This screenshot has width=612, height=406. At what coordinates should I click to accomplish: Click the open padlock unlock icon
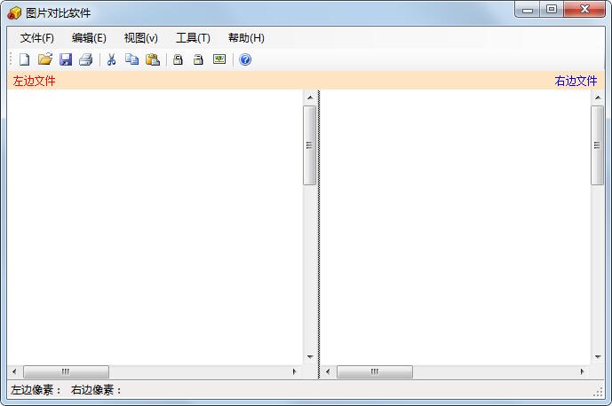[199, 59]
